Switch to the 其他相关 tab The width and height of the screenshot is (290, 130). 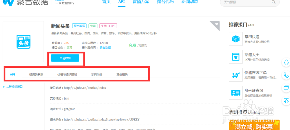click(x=122, y=75)
